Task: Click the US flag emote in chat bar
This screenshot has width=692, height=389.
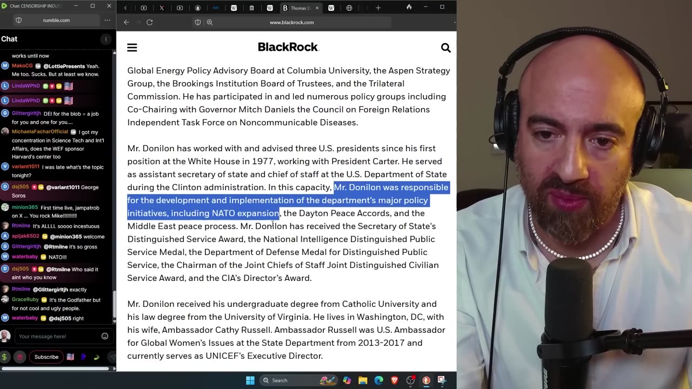Action: 70,357
